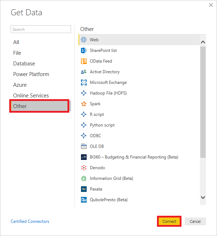The height and width of the screenshot is (236, 217).
Task: Open the Certified Connectors link
Action: click(30, 221)
